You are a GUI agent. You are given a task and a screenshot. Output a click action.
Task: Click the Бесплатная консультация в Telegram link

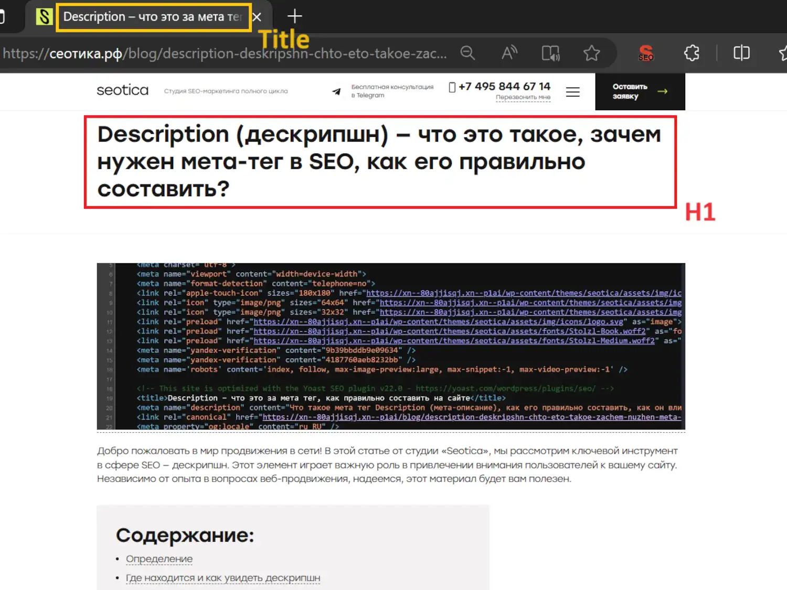coord(392,91)
